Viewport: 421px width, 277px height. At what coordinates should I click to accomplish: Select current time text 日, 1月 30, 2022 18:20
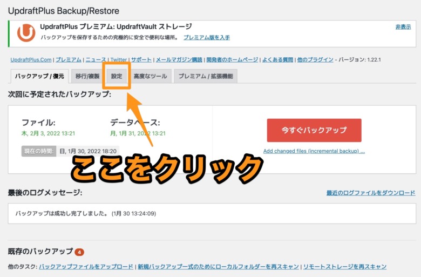88,151
